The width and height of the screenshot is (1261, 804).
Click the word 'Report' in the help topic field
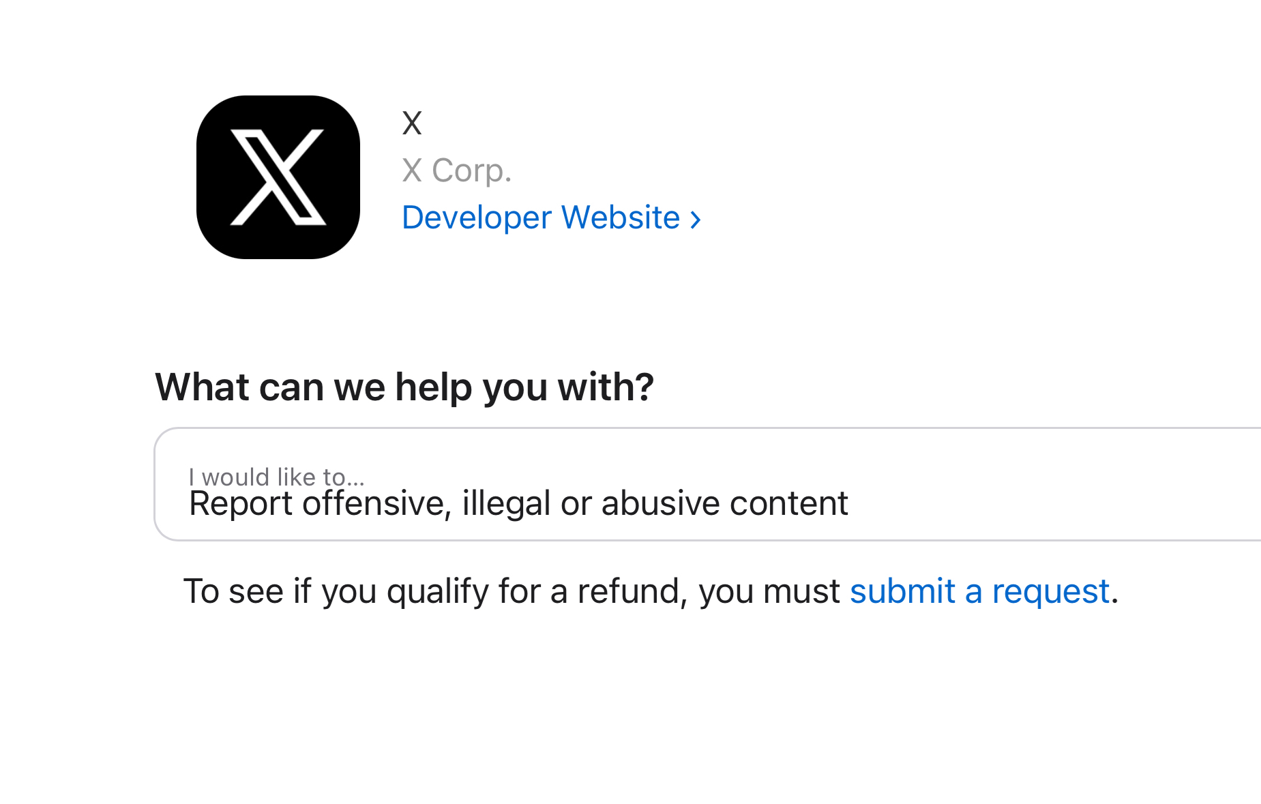click(x=240, y=503)
